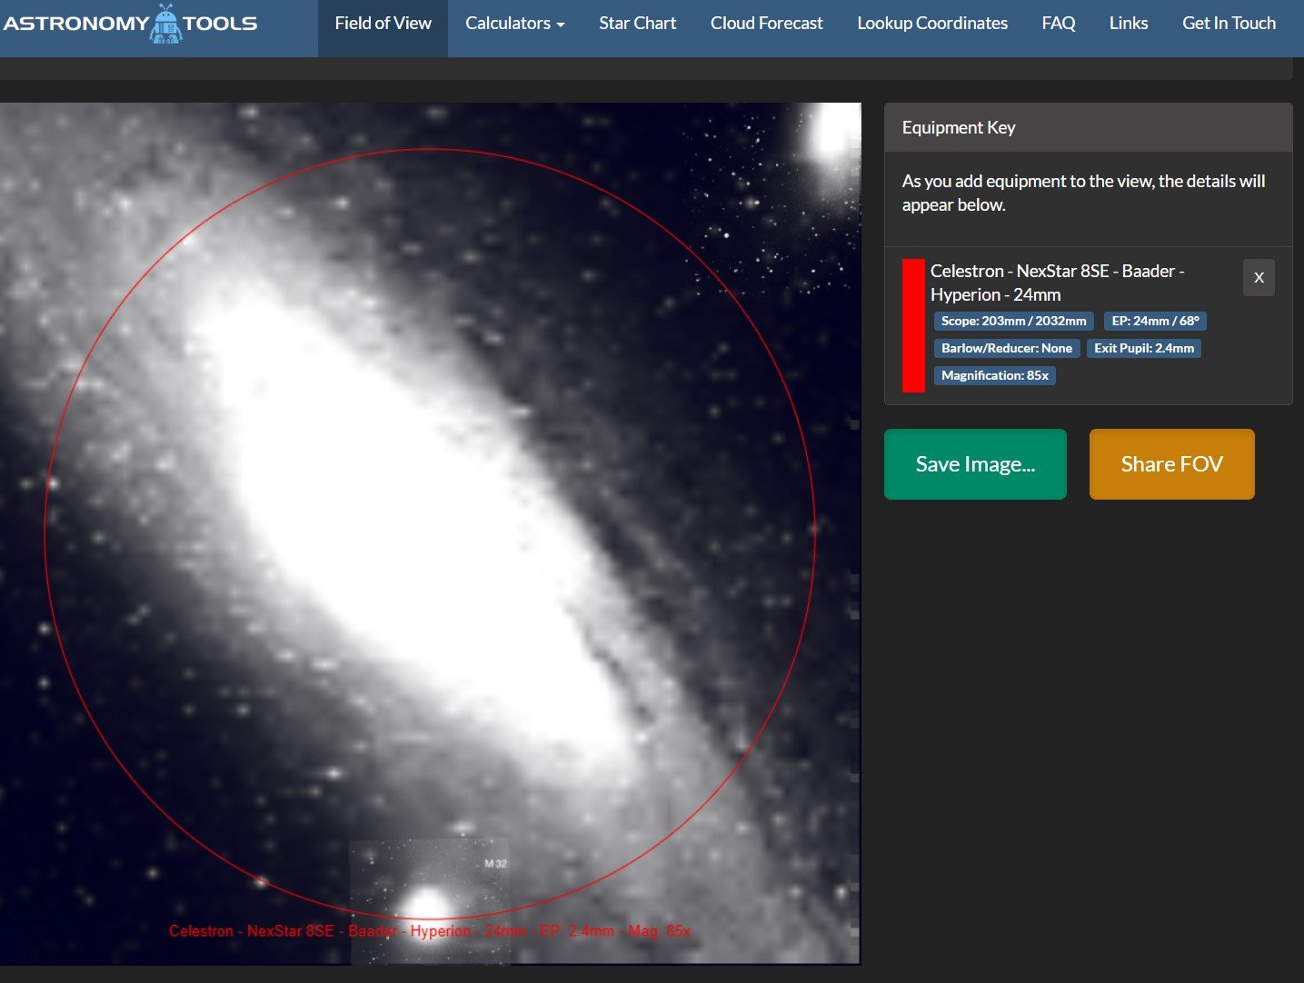This screenshot has height=983, width=1304.
Task: Click the EP: 24mm / 68° badge
Action: (x=1156, y=321)
